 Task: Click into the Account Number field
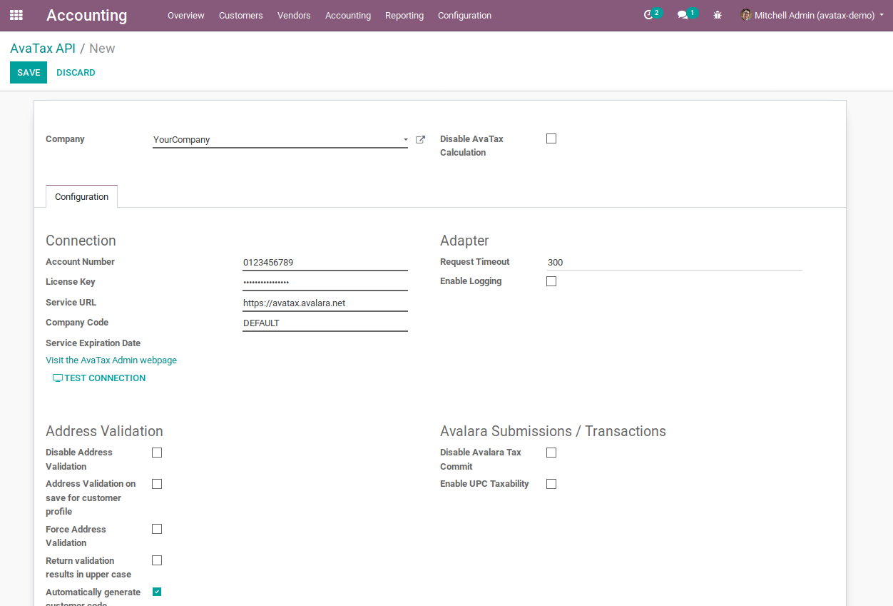tap(325, 263)
